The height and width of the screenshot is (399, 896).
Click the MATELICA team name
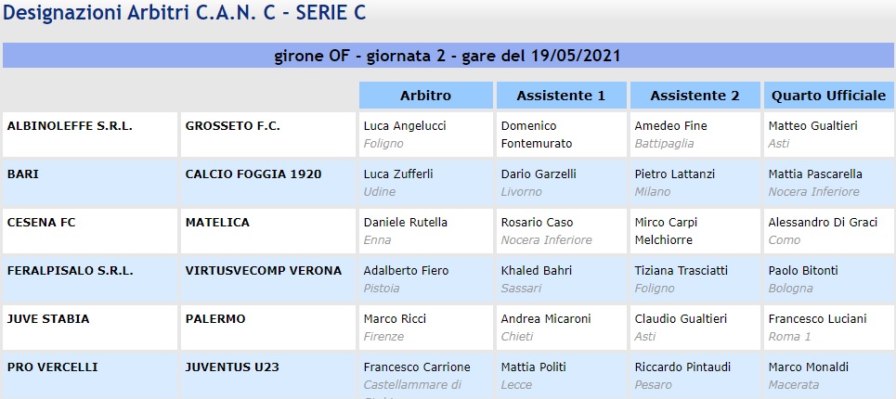pos(217,223)
